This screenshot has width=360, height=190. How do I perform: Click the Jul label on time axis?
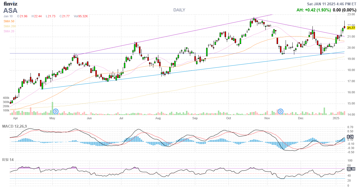(x=121, y=118)
